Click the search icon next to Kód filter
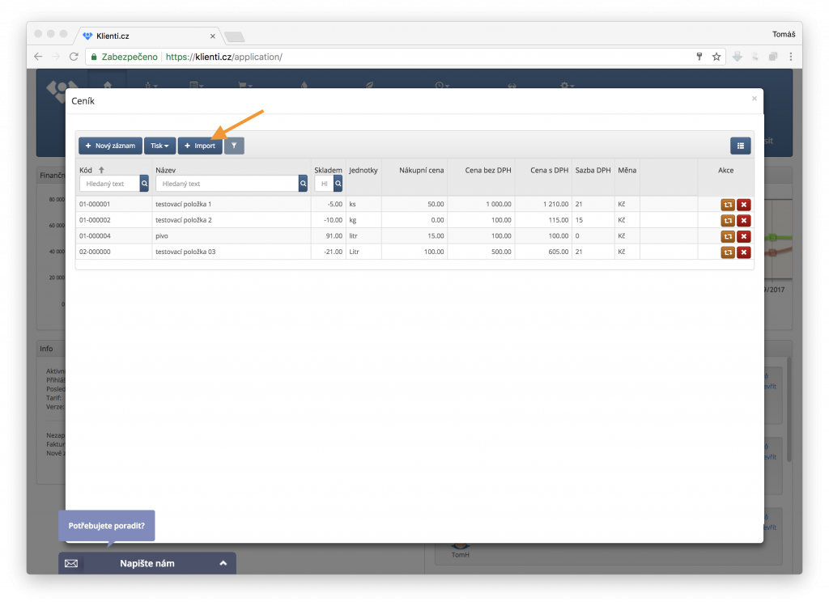The image size is (829, 606). tap(144, 184)
